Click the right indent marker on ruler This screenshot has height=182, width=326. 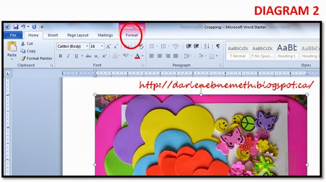click(x=307, y=73)
